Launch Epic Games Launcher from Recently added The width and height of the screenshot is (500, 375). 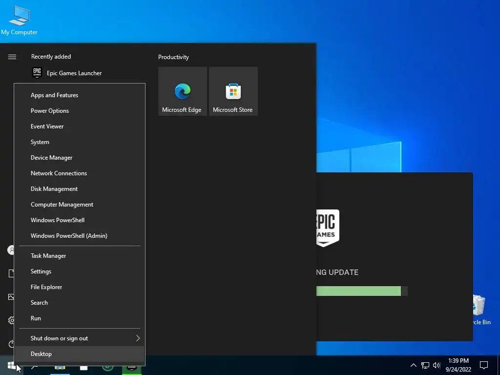tap(86, 73)
